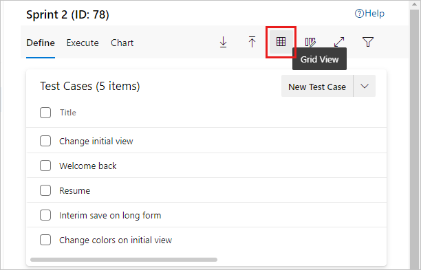This screenshot has height=270, width=421.
Task: Click the horizontal scrollbar under test cases
Action: pyautogui.click(x=124, y=260)
